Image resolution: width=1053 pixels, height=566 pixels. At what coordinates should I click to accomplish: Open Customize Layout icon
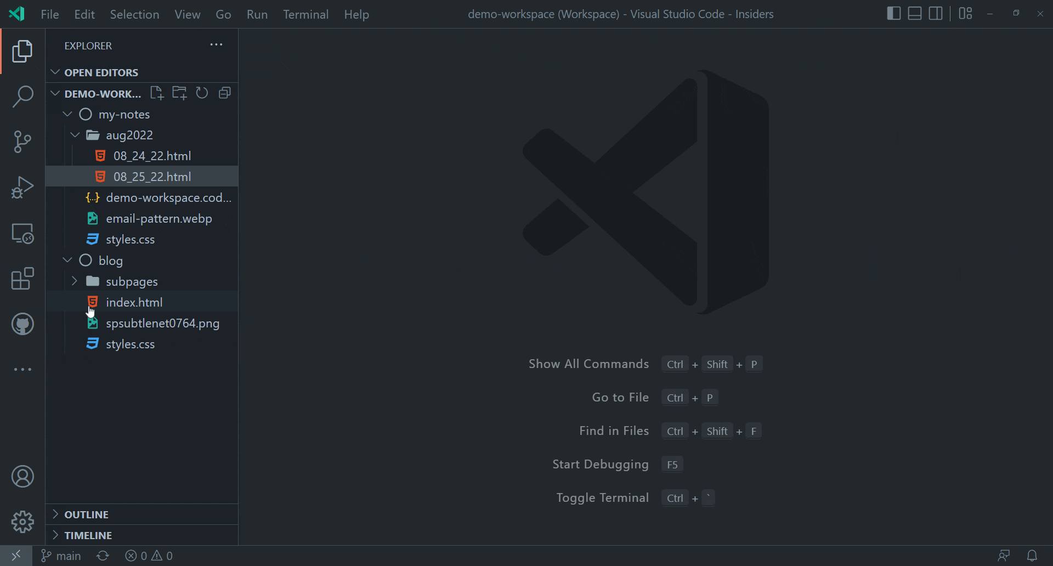pos(965,14)
